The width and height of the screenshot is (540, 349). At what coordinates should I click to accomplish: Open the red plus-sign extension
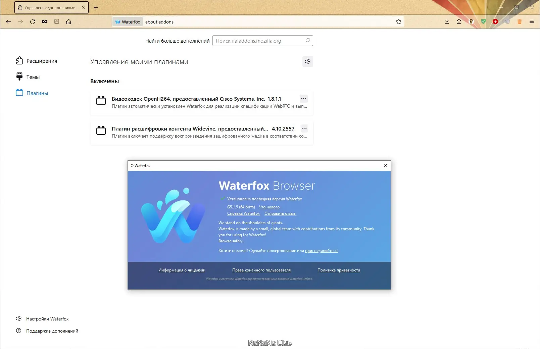click(495, 21)
